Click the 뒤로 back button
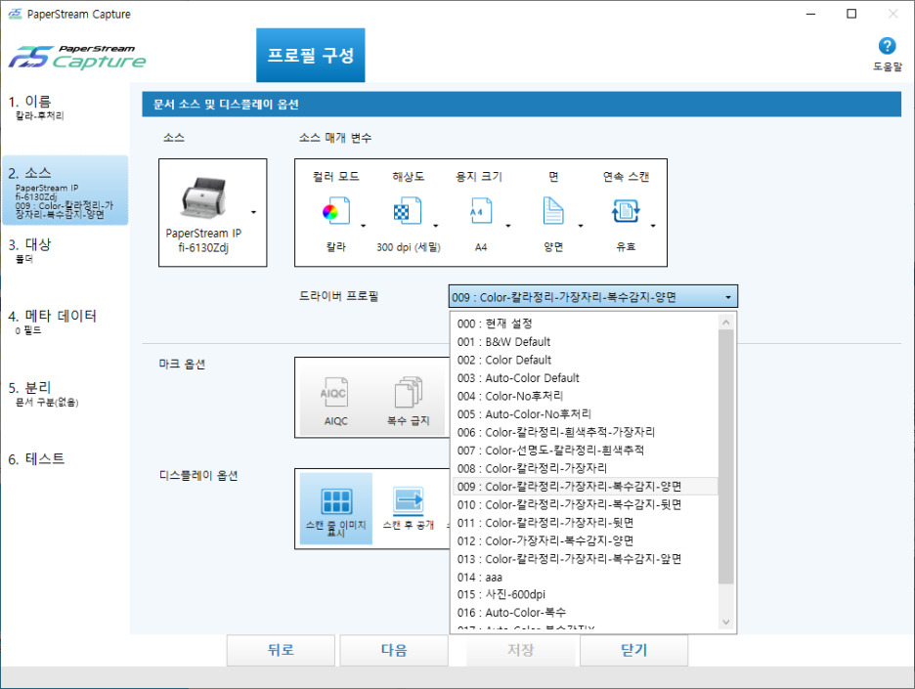915x689 pixels. (x=281, y=650)
